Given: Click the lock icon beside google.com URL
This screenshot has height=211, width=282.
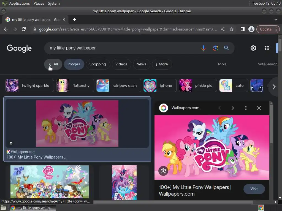Looking at the screenshot, I should tap(35, 29).
